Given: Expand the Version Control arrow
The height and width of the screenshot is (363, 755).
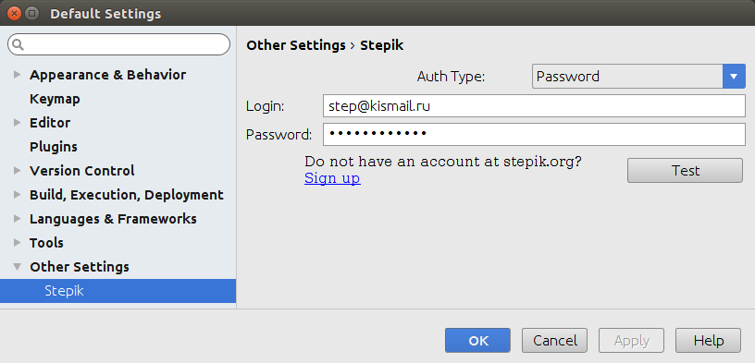Looking at the screenshot, I should coord(18,171).
